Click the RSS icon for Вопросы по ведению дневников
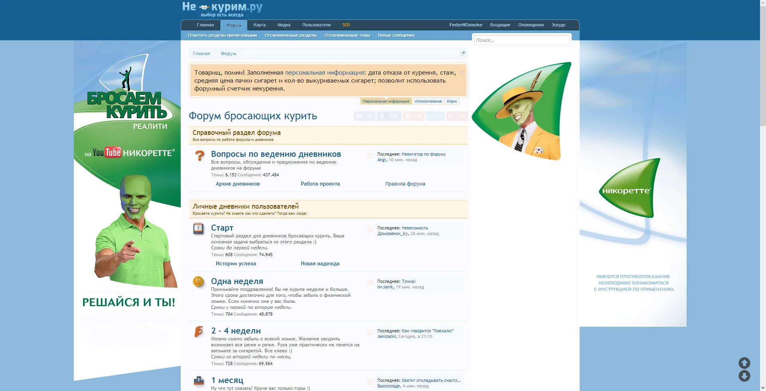Image resolution: width=766 pixels, height=391 pixels. pos(370,156)
